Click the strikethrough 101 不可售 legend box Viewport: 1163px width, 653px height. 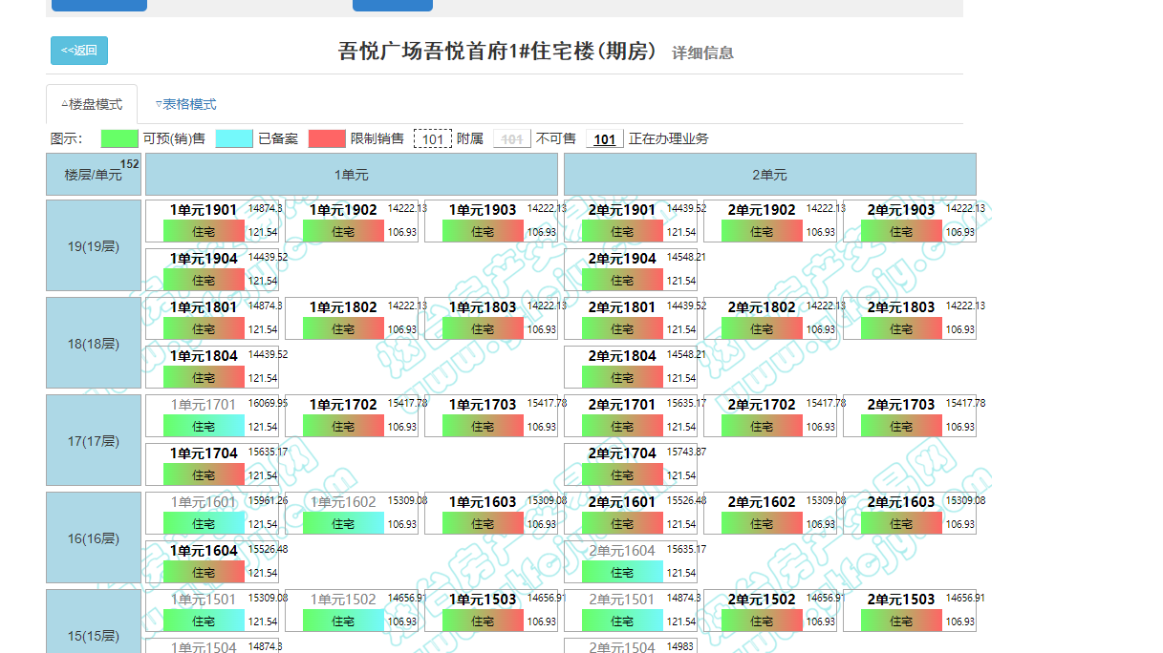pyautogui.click(x=512, y=139)
